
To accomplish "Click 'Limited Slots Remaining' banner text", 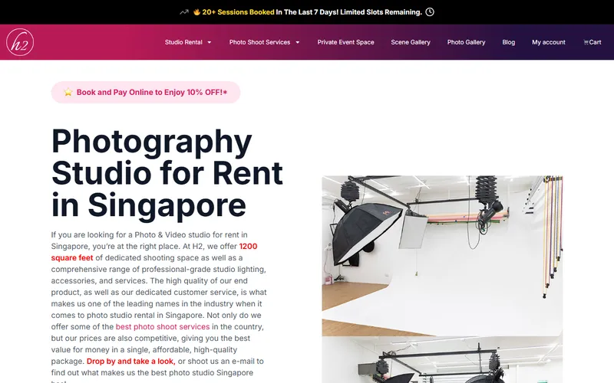I will 381,12.
